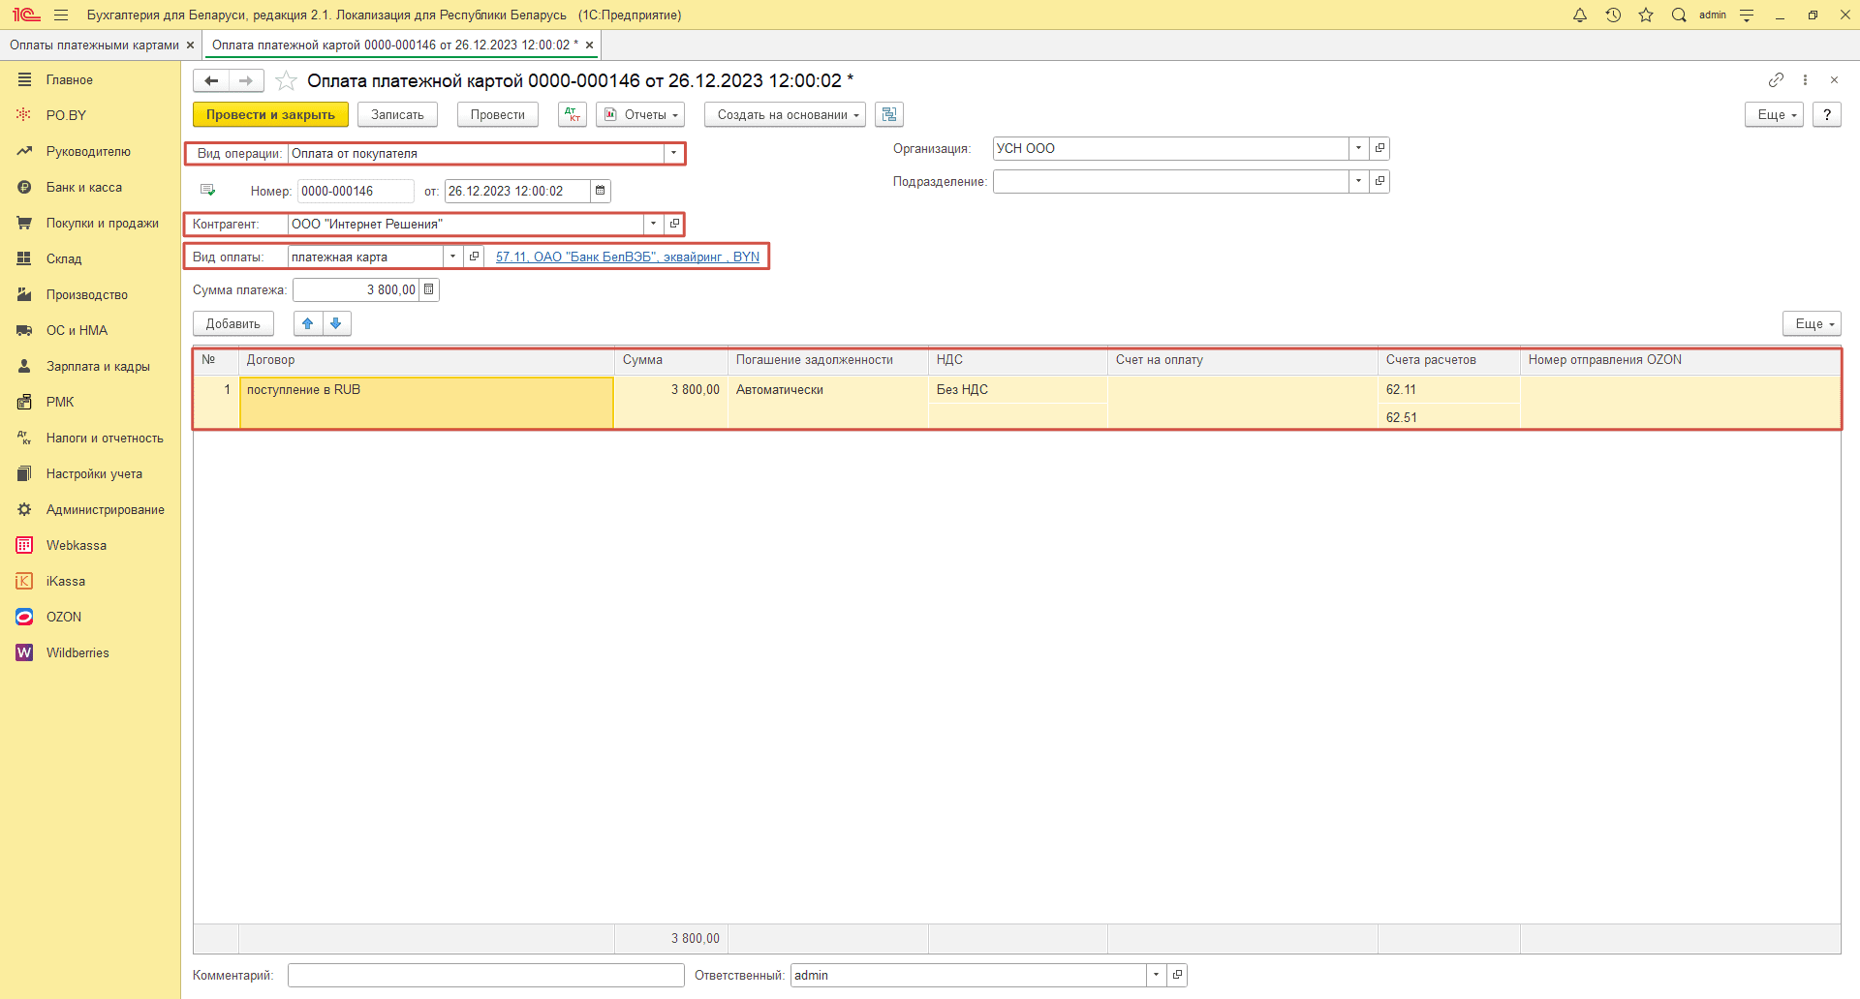The height and width of the screenshot is (999, 1860).
Task: Move row down arrow
Action: tap(336, 323)
